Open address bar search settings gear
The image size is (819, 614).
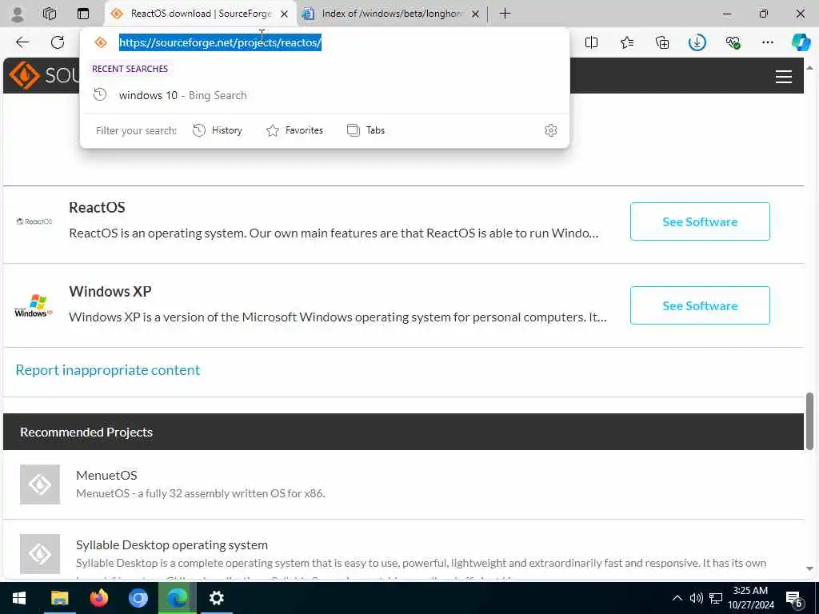click(x=550, y=130)
